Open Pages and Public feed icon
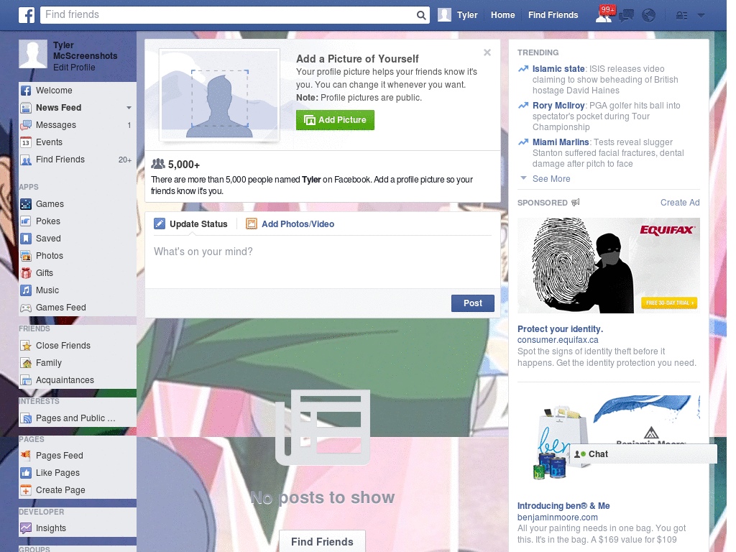The height and width of the screenshot is (552, 736). pos(26,418)
